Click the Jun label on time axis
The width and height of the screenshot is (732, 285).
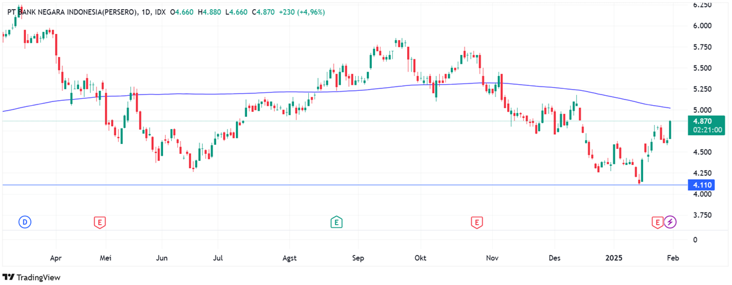coord(162,257)
